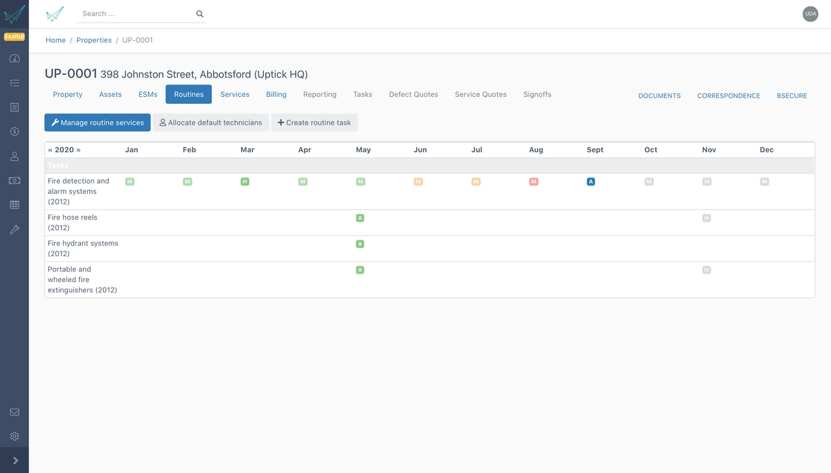831x473 pixels.
Task: Click Fire detection September blue A badge
Action: tap(591, 181)
